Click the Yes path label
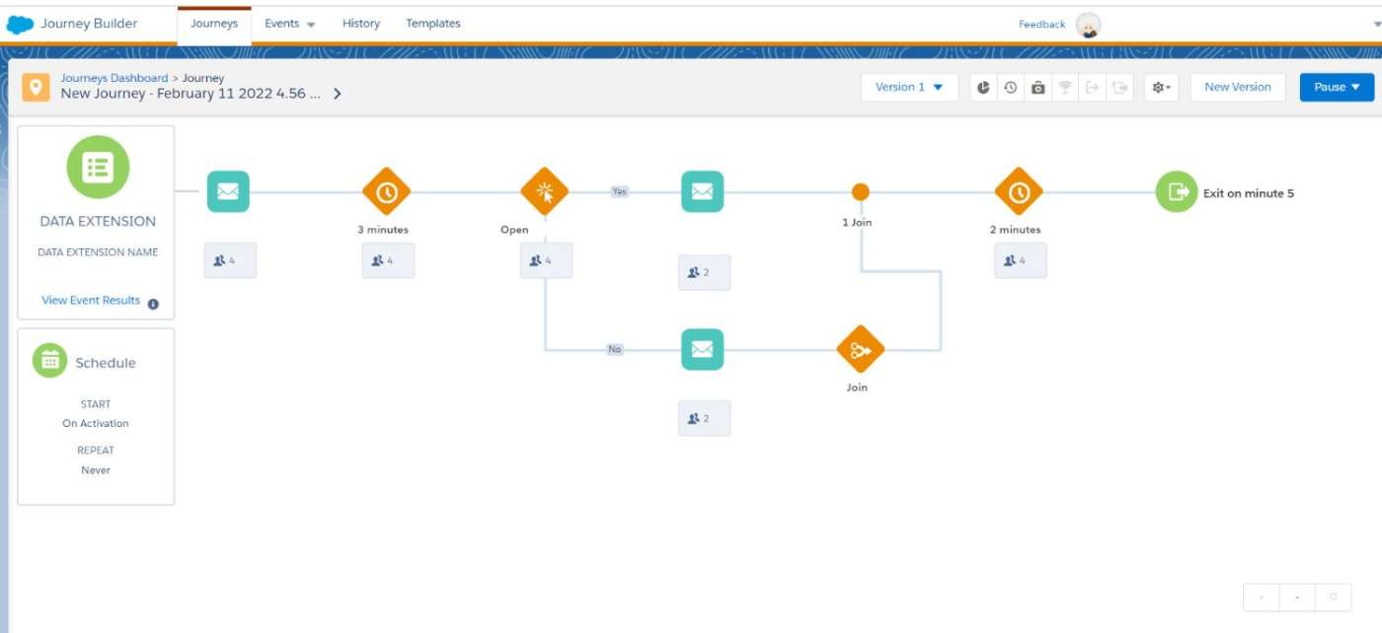Screen dimensions: 1382x633 [619, 191]
